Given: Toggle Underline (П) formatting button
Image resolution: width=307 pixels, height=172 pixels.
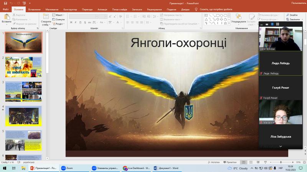Looking at the screenshot, I should point(80,23).
